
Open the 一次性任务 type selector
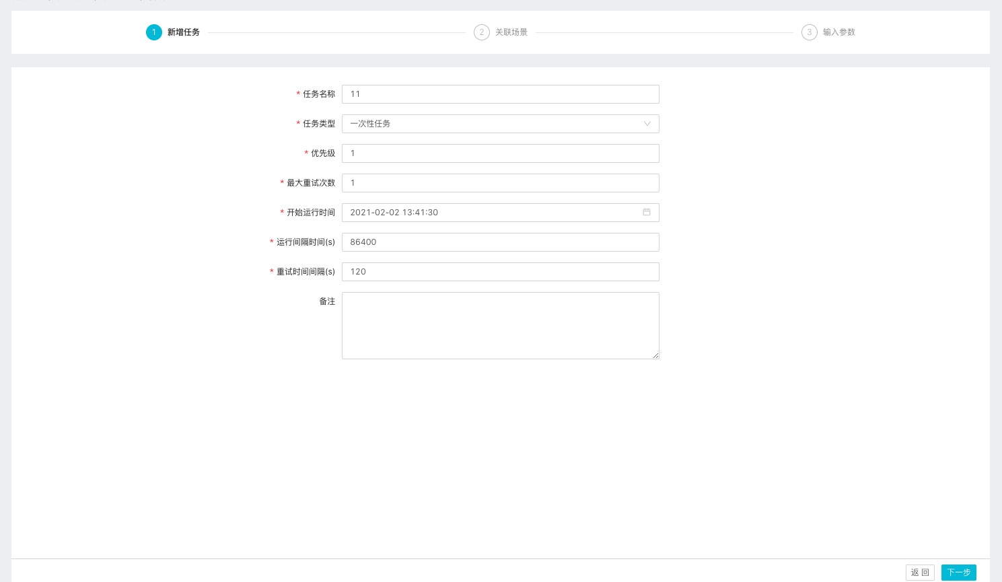[501, 124]
